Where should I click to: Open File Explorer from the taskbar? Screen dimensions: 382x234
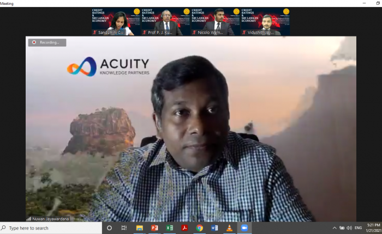[x=140, y=228]
